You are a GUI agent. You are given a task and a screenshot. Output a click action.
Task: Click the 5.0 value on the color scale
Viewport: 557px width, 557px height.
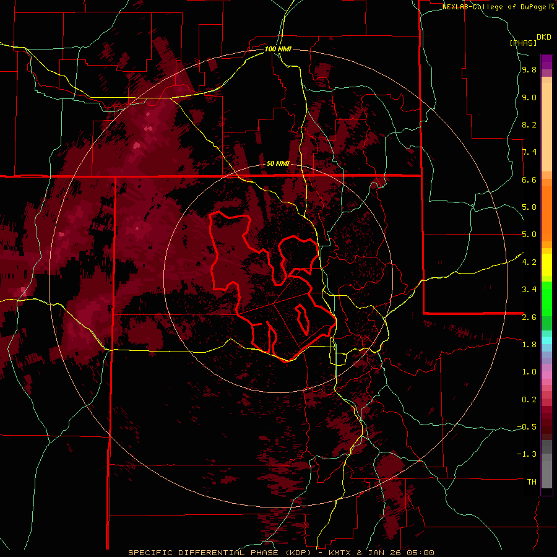pos(529,235)
